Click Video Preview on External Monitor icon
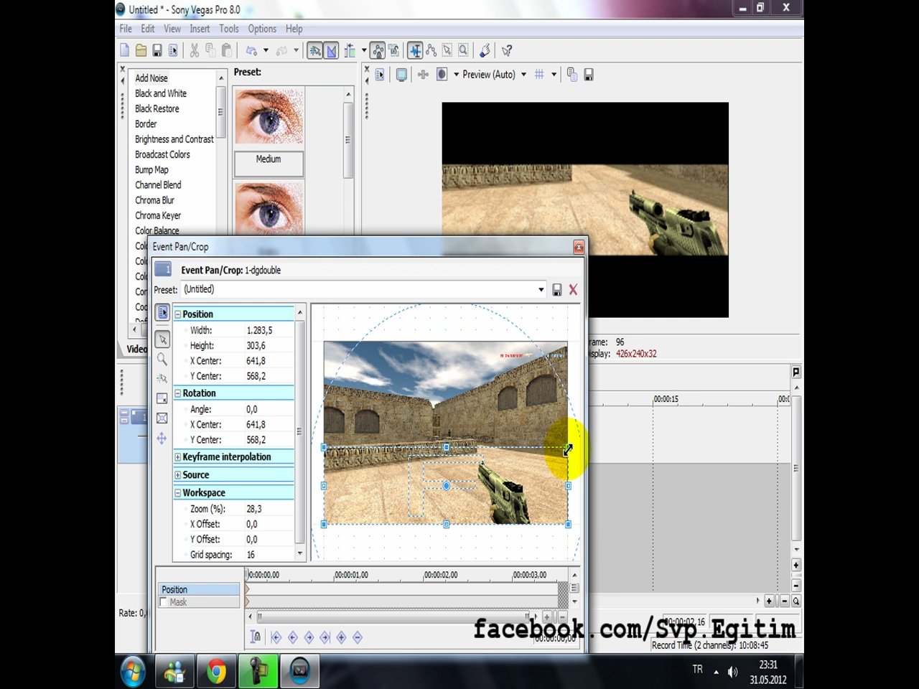Screen dimensions: 919x689 pos(401,75)
